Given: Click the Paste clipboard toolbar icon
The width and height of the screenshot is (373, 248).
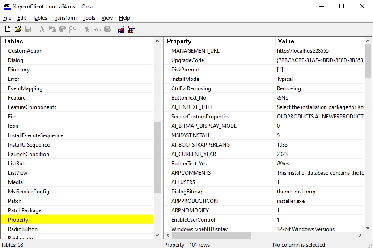Looking at the screenshot, I should (63, 29).
